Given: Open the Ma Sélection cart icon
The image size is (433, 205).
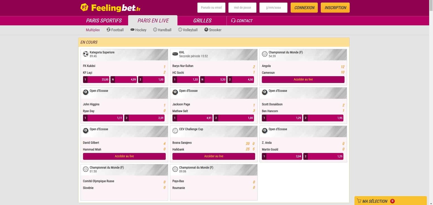Looking at the screenshot, I should click(x=359, y=201).
